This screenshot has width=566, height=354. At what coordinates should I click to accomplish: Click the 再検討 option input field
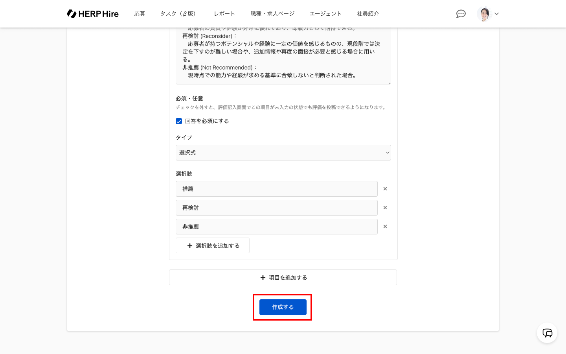(276, 208)
